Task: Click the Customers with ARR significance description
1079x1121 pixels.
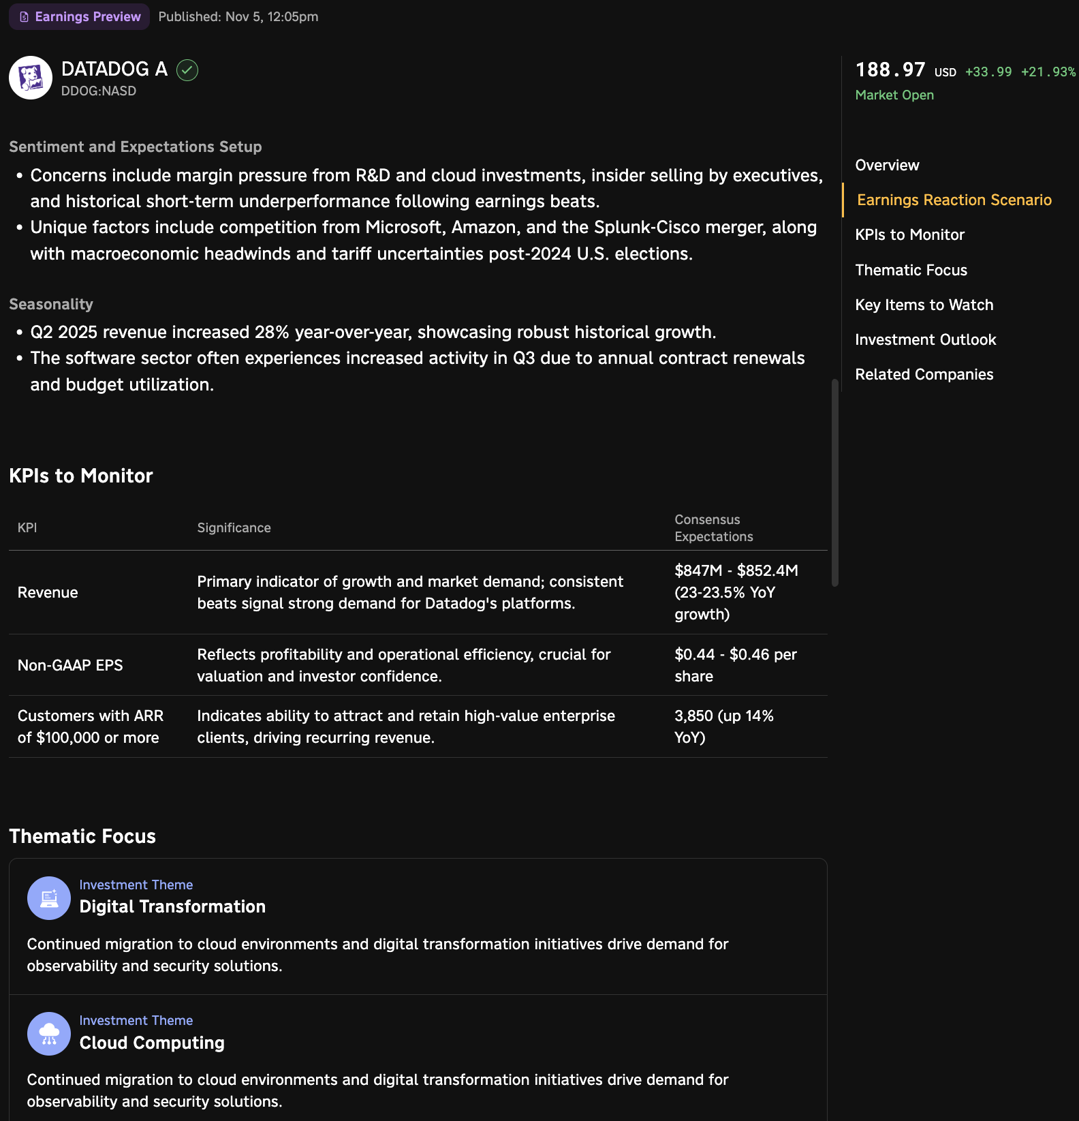Action: (406, 726)
